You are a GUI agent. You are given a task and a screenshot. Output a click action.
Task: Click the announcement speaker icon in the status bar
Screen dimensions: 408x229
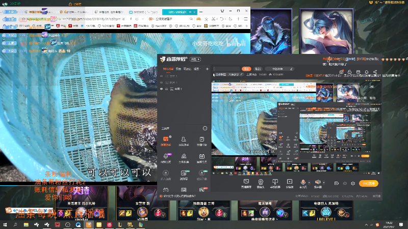161,196
